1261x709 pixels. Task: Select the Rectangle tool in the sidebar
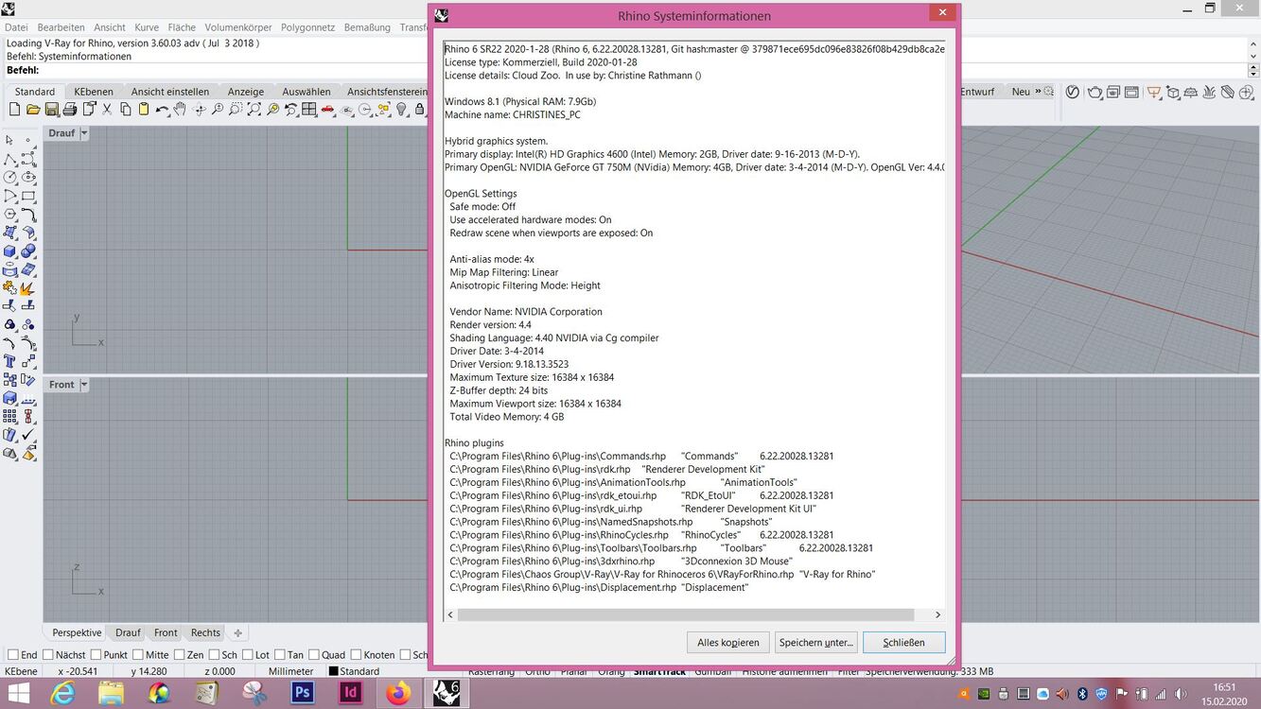[x=28, y=196]
